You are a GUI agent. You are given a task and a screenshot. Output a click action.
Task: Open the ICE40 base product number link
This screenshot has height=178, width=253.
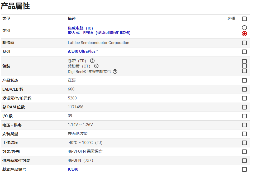point(73,169)
